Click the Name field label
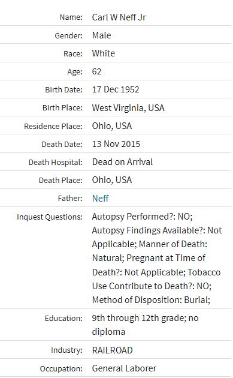 pyautogui.click(x=71, y=17)
